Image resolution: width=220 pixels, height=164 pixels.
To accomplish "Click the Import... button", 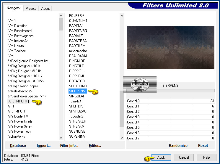I will pyautogui.click(x=44, y=146).
